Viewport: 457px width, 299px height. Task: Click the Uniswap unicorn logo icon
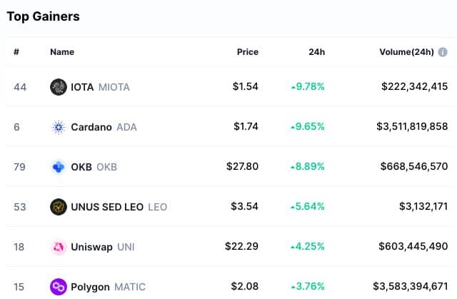pyautogui.click(x=58, y=247)
